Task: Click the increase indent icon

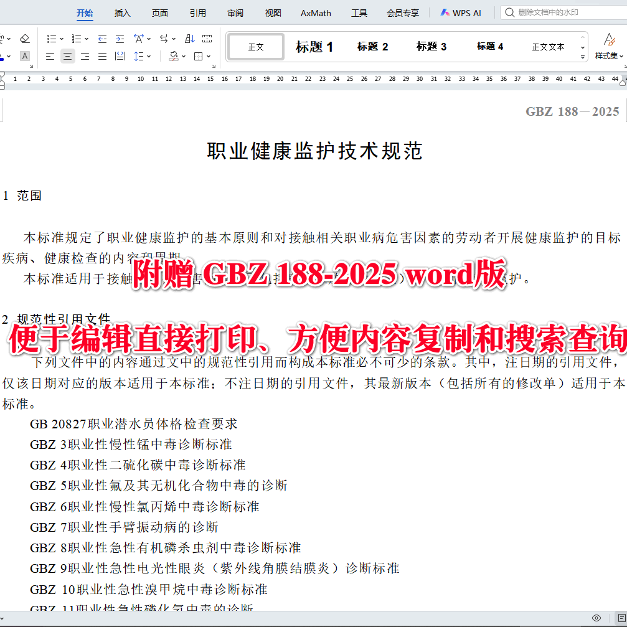Action: coord(119,38)
